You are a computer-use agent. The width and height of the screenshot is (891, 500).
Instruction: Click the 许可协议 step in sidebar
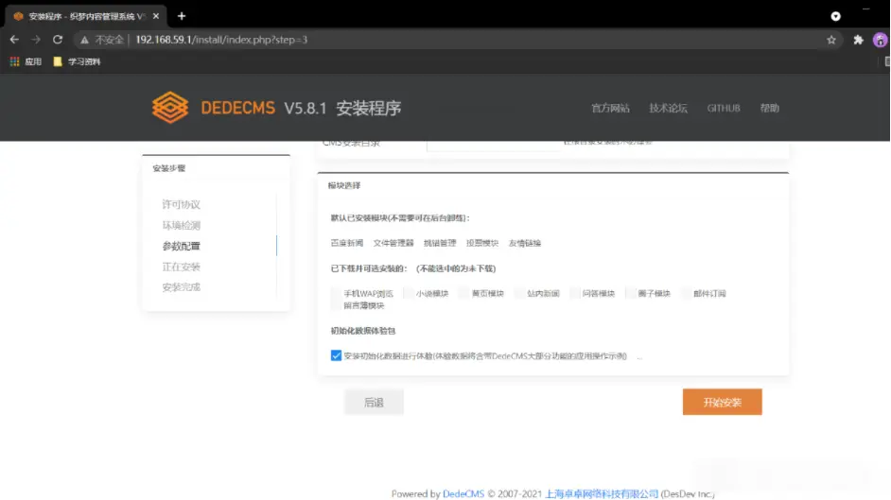coord(182,204)
